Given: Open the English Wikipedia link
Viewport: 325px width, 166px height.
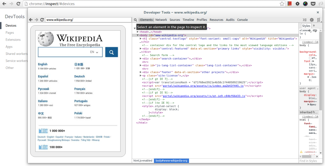Looking at the screenshot, I should pos(43,64).
